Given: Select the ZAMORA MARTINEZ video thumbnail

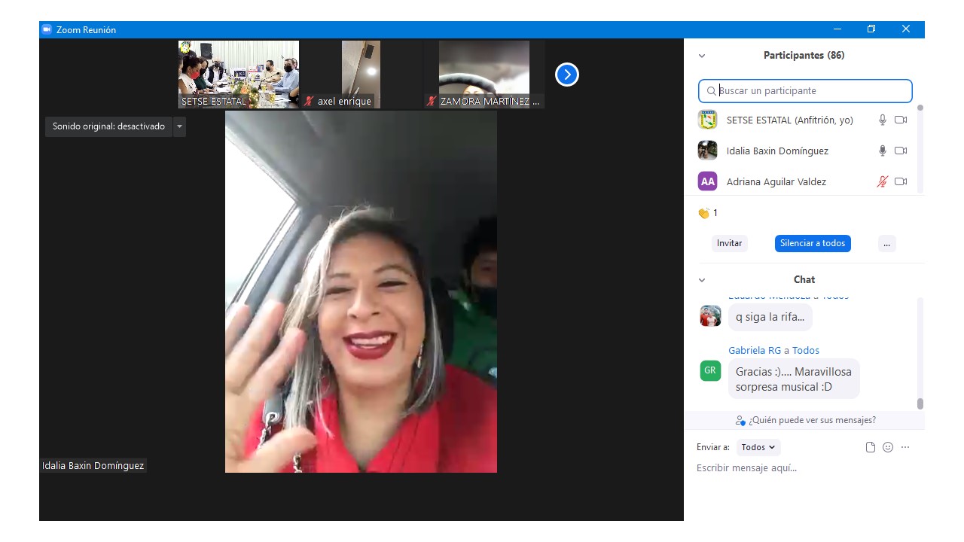Looking at the screenshot, I should pos(484,75).
